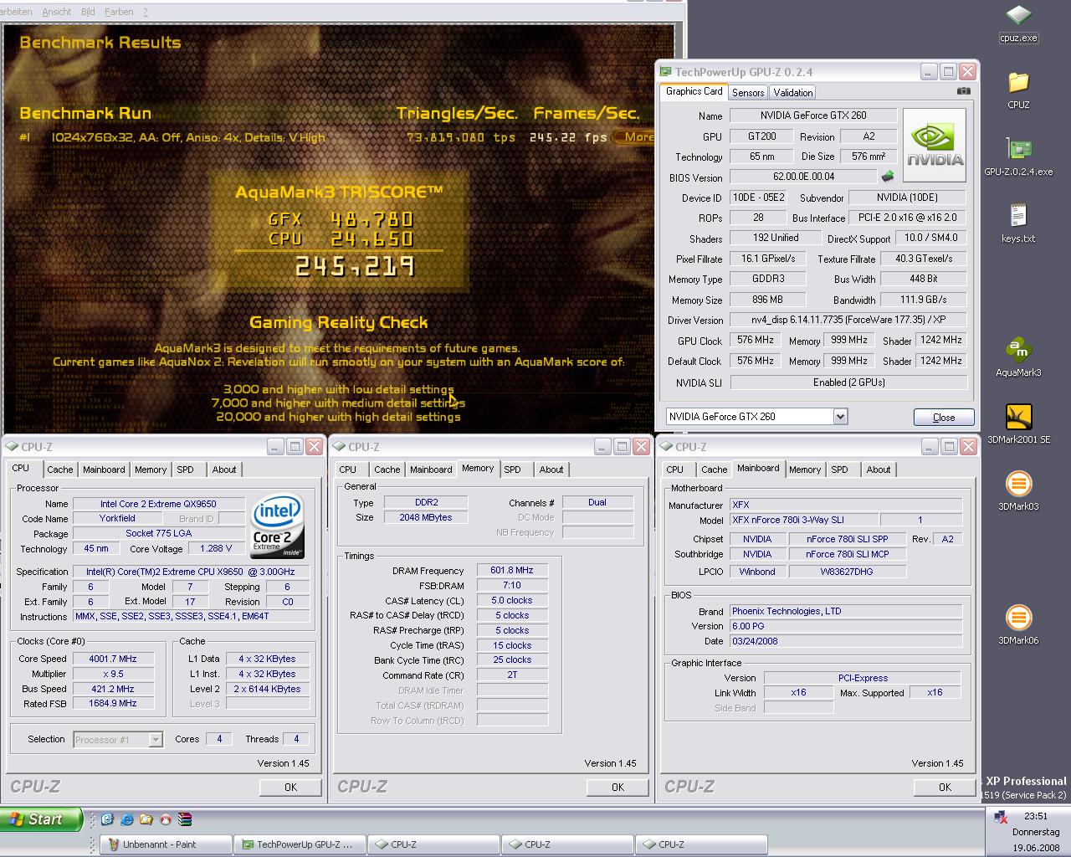Image resolution: width=1071 pixels, height=857 pixels.
Task: Open SPD tab in the CPU-Z memory window
Action: tap(513, 470)
